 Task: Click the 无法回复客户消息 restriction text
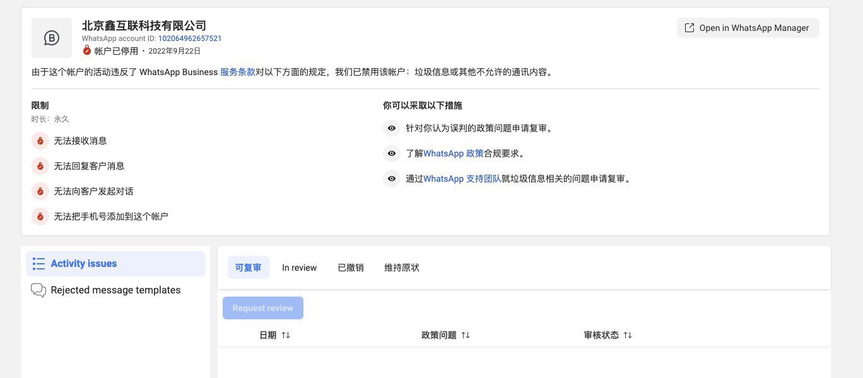tap(90, 166)
